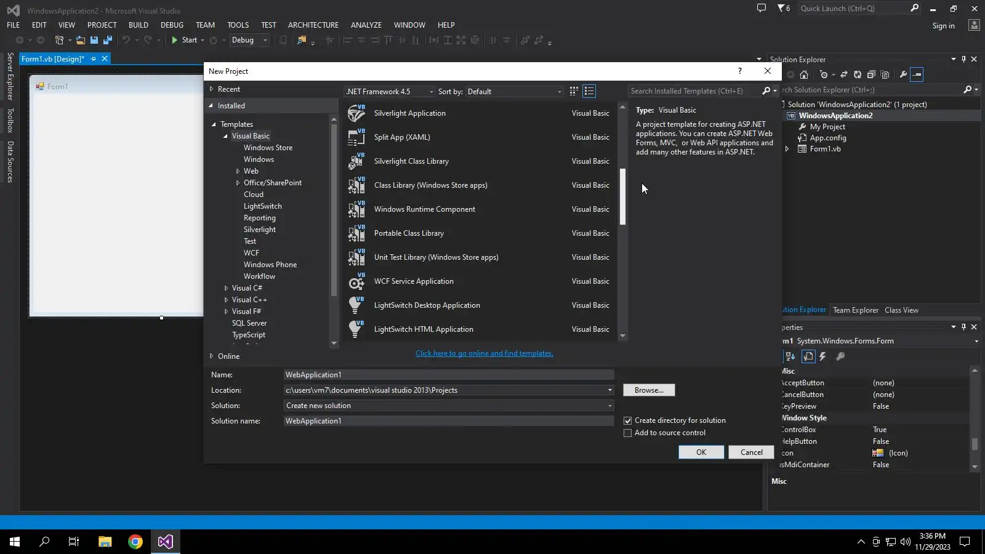Open the Debug configuration dropdown
985x554 pixels.
[x=249, y=40]
